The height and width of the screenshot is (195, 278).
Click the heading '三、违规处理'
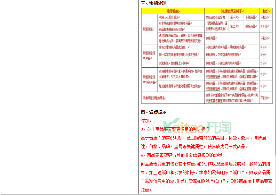pos(153,3)
